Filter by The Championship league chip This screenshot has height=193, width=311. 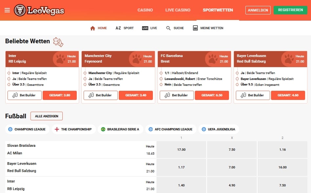pyautogui.click(x=73, y=129)
